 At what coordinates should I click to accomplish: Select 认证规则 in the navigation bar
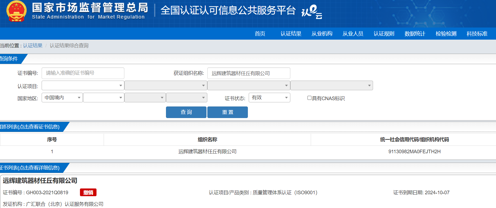point(384,34)
